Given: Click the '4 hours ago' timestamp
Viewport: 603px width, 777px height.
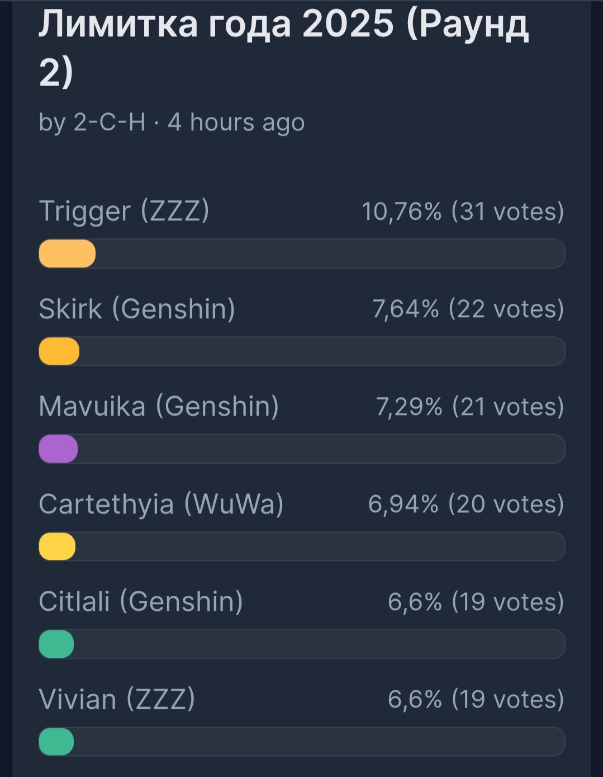Looking at the screenshot, I should click(x=236, y=122).
